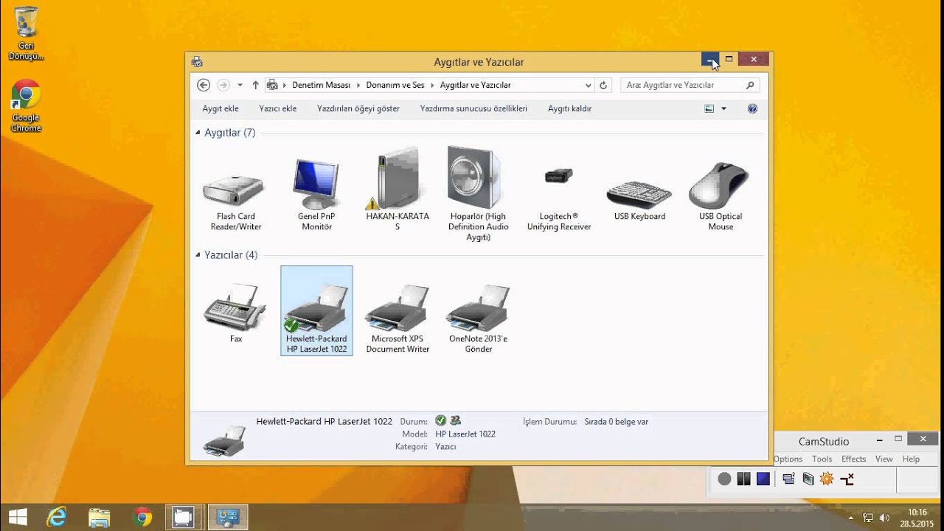Expand the Donanım ve Ses breadcrumb arrow
Viewport: 944px width, 531px height.
[432, 86]
